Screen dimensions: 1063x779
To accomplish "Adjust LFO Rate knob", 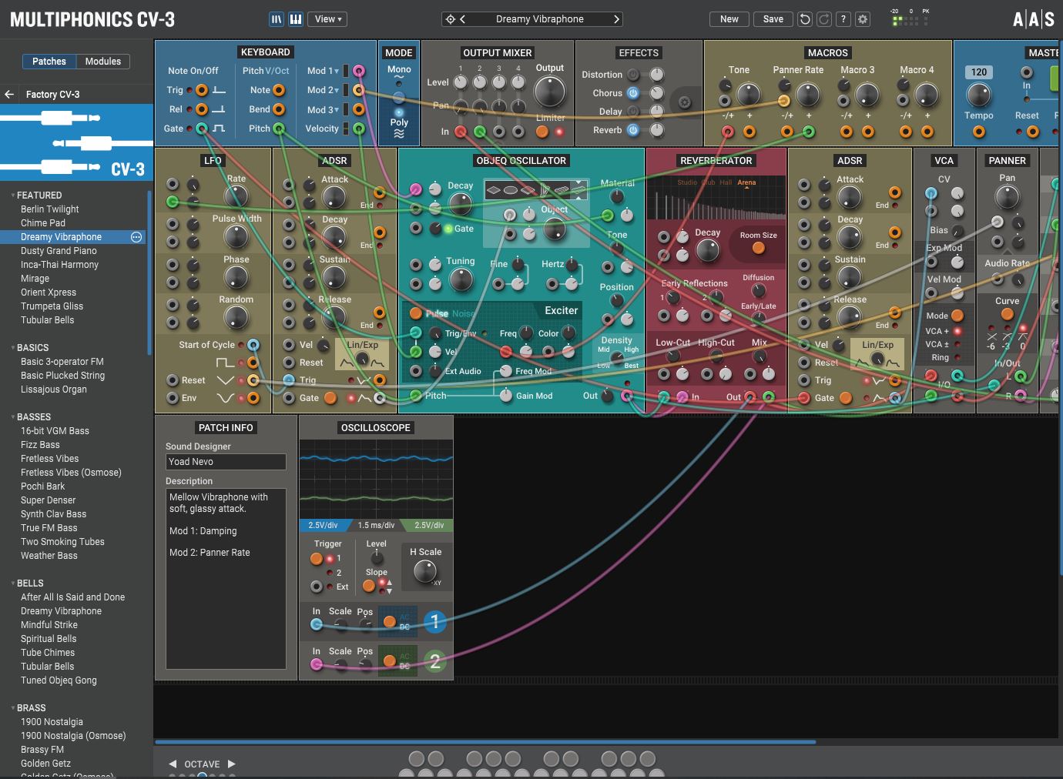I will (236, 197).
